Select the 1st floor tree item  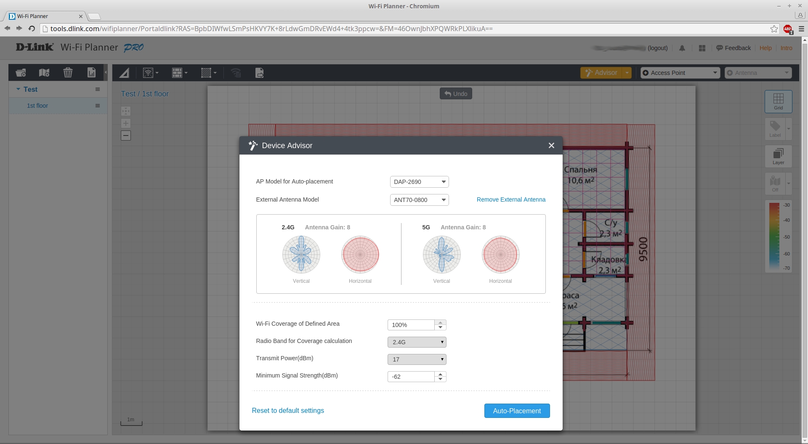coord(37,106)
